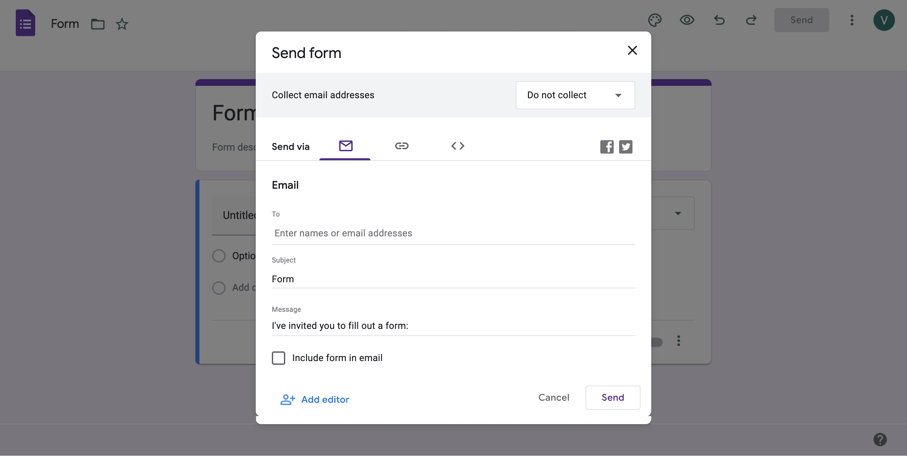Star the form with the star icon
Image resolution: width=907 pixels, height=456 pixels.
[x=122, y=24]
